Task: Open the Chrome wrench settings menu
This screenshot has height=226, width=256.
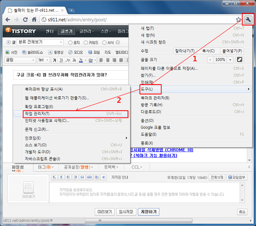Action: 248,19
